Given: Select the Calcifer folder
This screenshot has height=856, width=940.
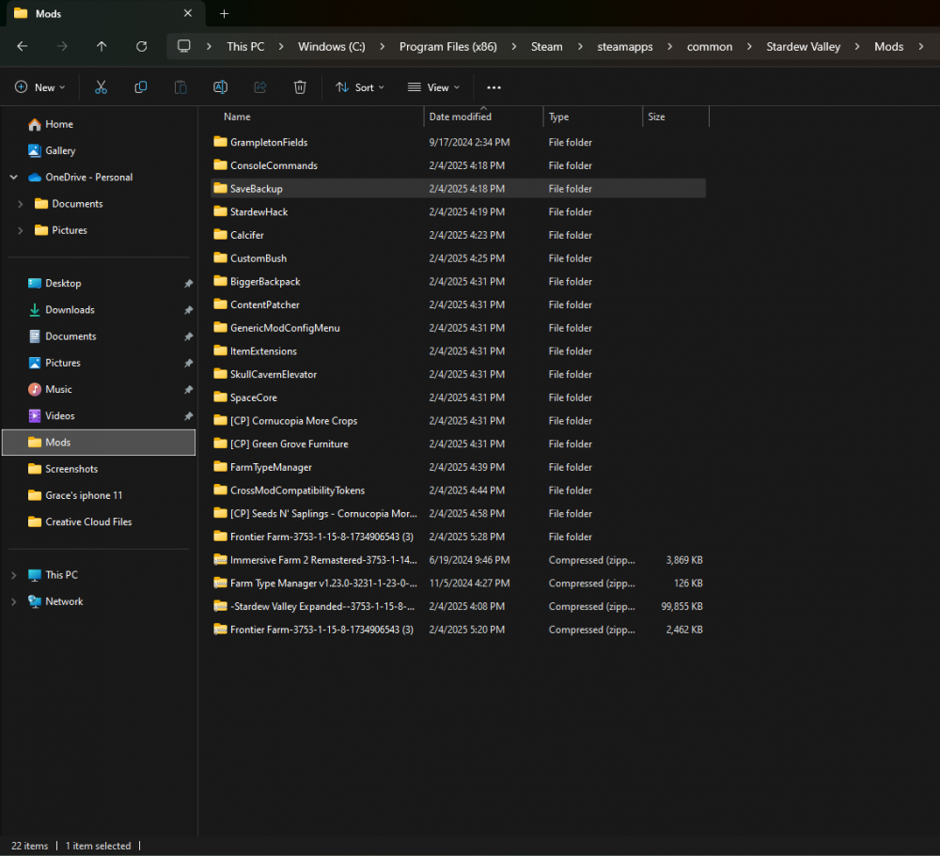Looking at the screenshot, I should tap(459, 235).
